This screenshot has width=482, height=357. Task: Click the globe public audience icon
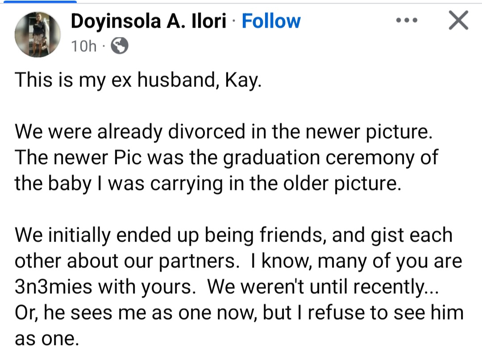119,45
